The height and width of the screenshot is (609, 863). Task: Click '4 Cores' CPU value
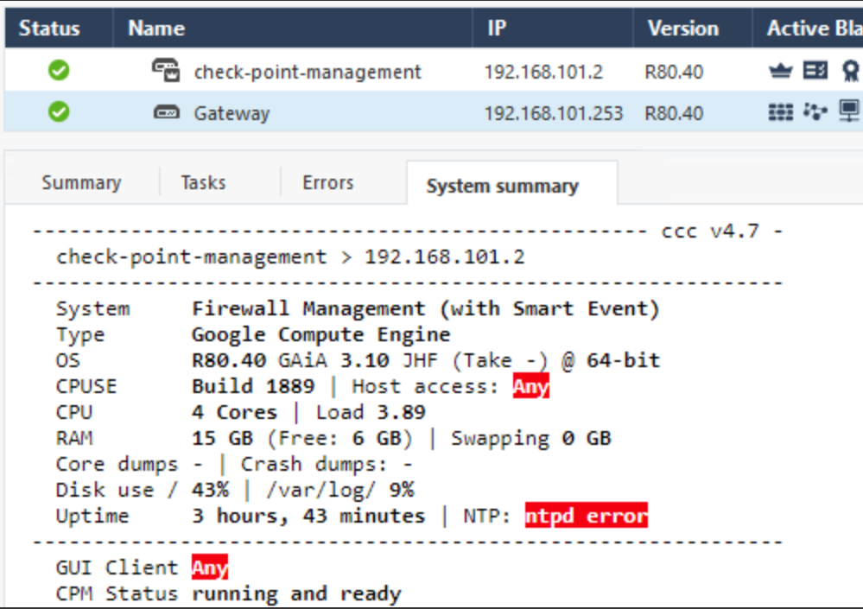point(234,411)
